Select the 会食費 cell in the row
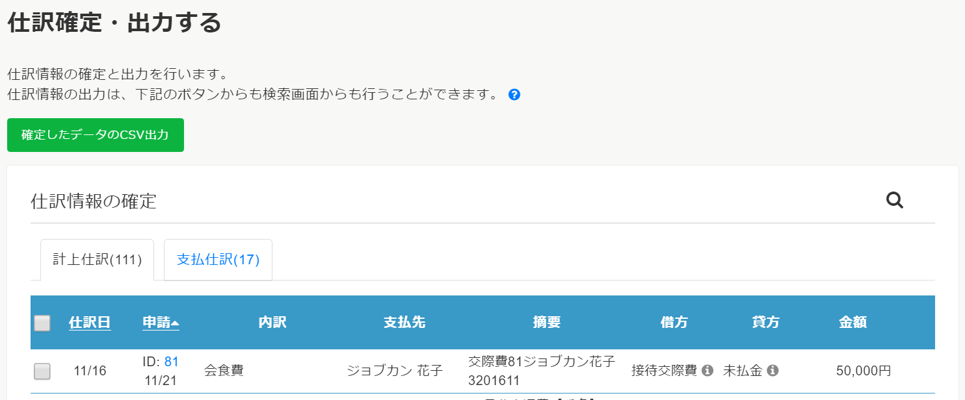965x400 pixels. (x=224, y=371)
